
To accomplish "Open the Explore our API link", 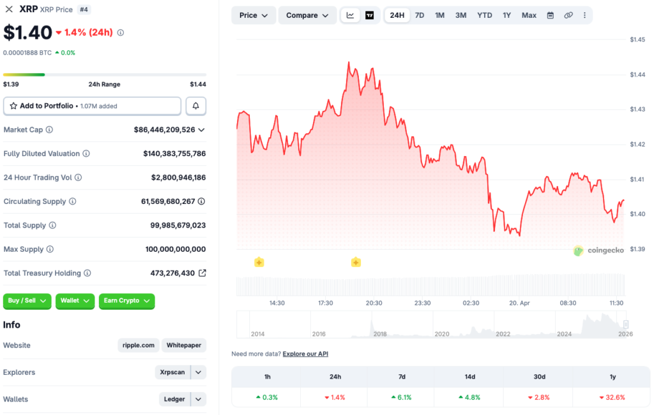I will 305,353.
